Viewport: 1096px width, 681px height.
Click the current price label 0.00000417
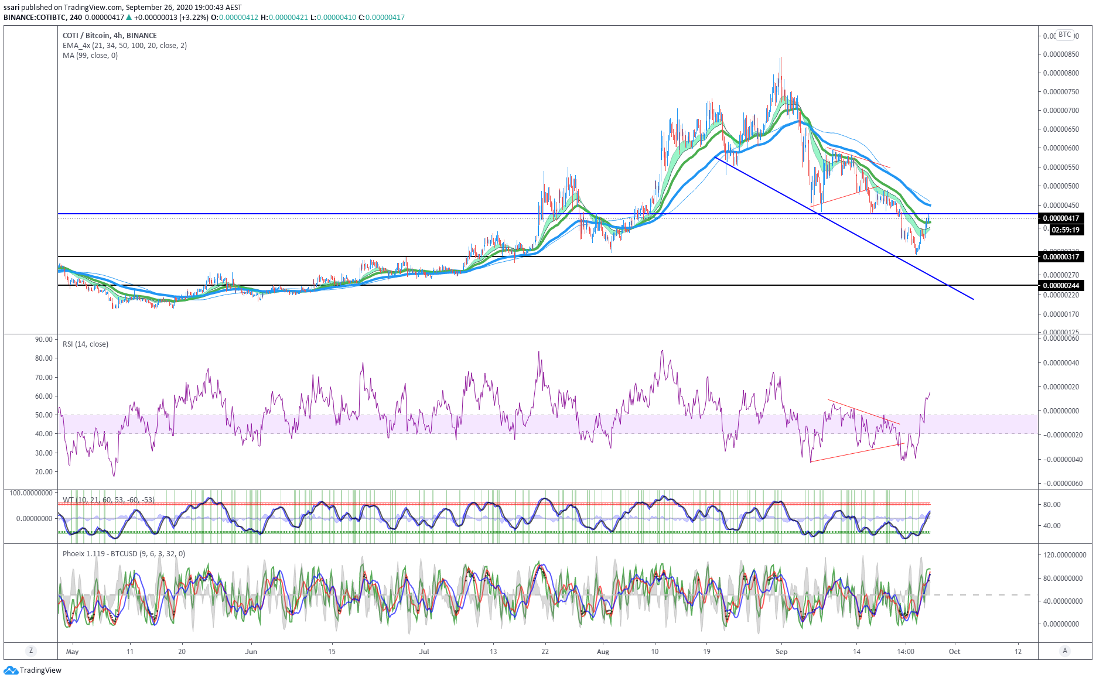click(x=1061, y=218)
